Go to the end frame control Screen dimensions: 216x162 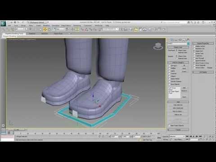pyautogui.click(x=200, y=136)
